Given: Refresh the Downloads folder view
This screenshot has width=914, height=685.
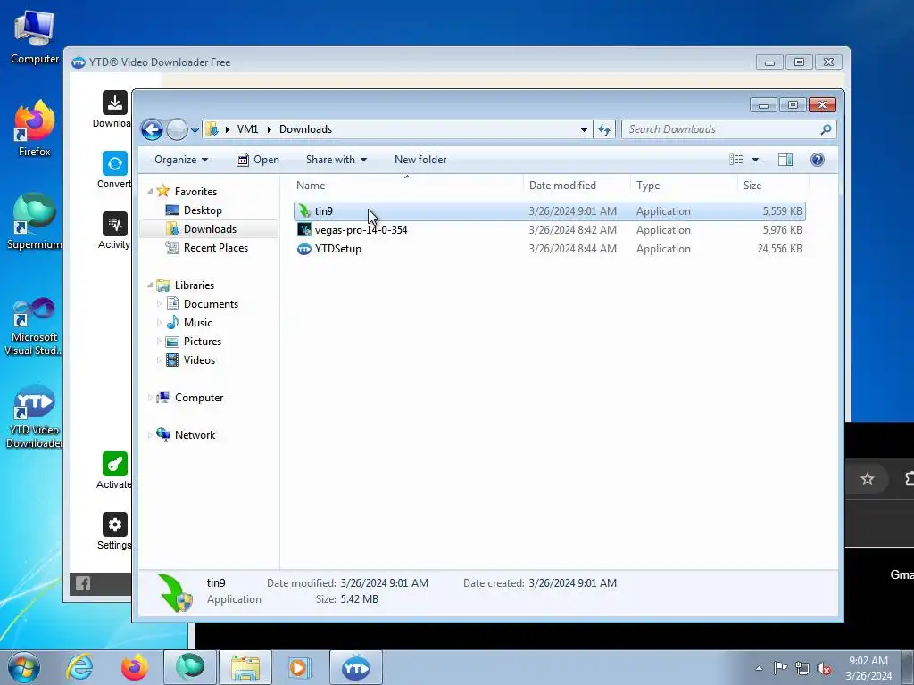Looking at the screenshot, I should [604, 129].
